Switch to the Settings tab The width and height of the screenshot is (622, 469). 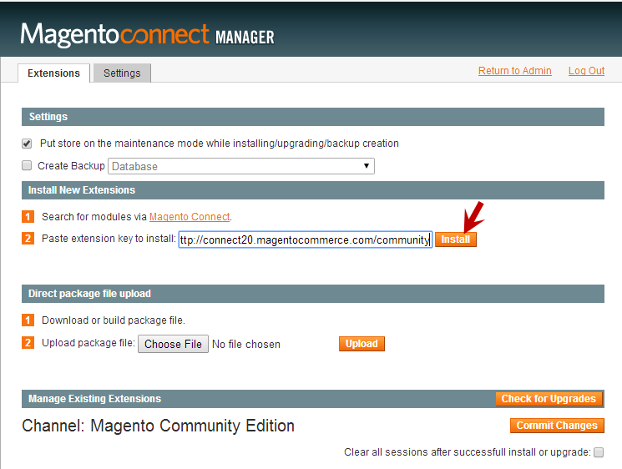coord(122,73)
